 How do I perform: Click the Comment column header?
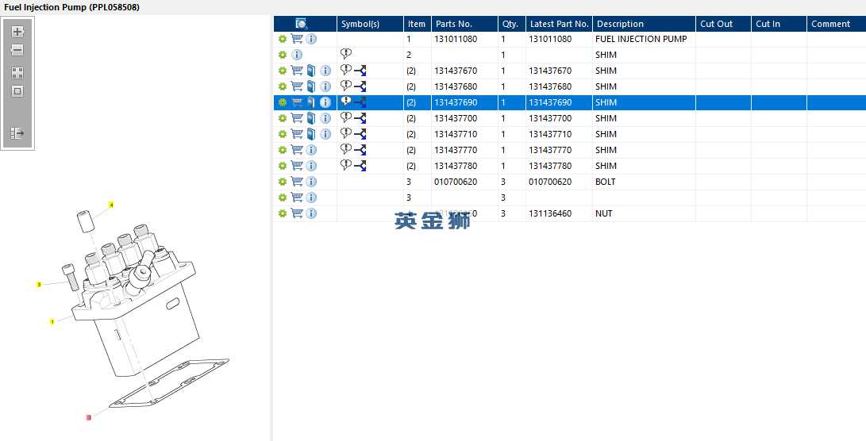(837, 24)
